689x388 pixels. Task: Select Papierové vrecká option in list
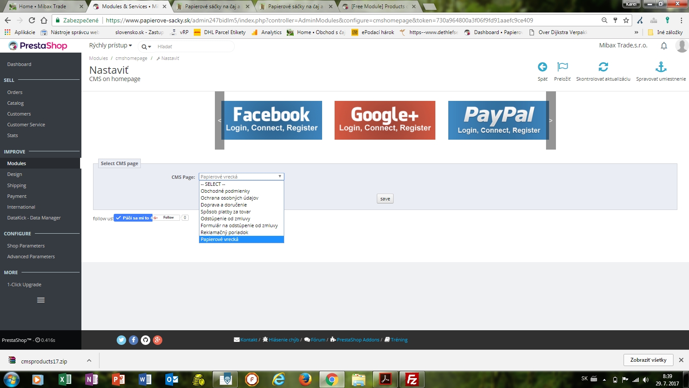tap(241, 239)
